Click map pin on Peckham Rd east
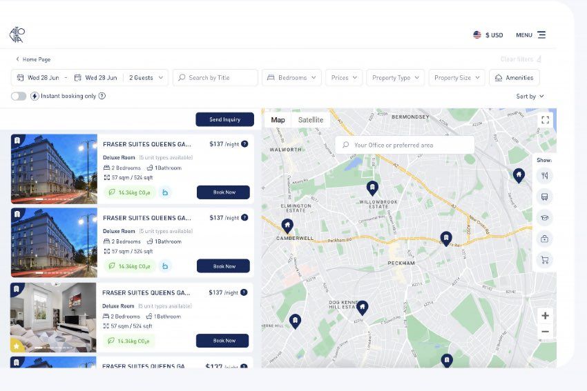 pyautogui.click(x=446, y=238)
